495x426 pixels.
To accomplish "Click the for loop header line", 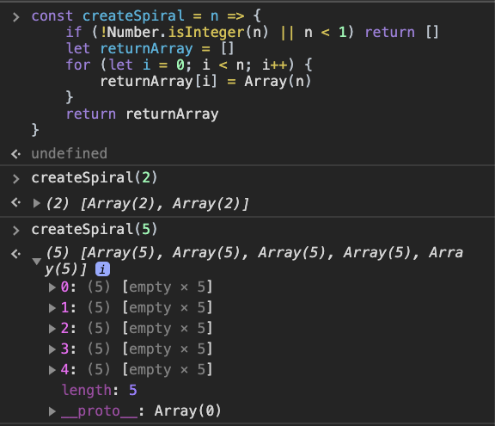I will click(x=189, y=65).
